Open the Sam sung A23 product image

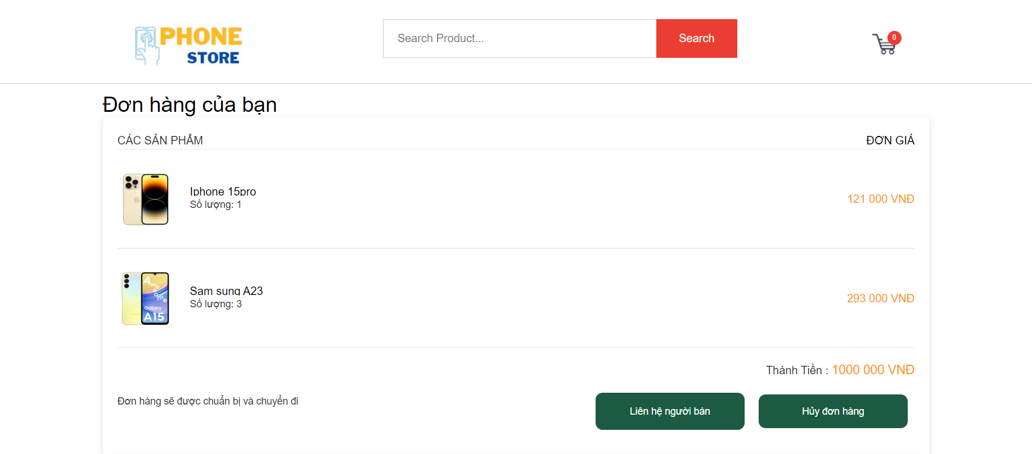[146, 298]
